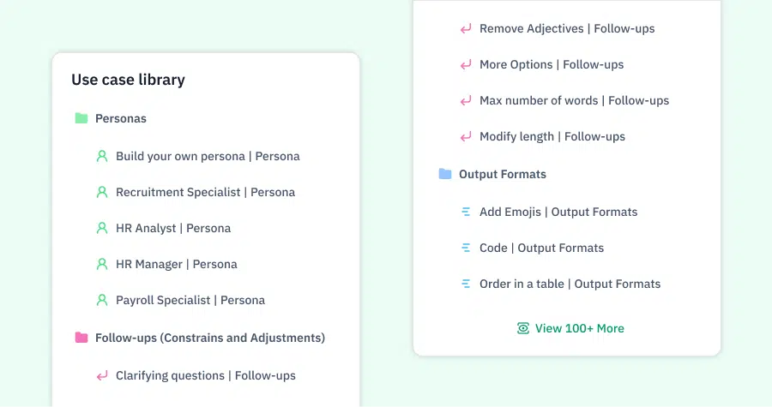
Task: Click list icon beside Add Emojis
Action: 466,212
